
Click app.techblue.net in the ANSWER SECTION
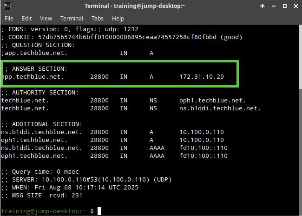click(x=33, y=76)
